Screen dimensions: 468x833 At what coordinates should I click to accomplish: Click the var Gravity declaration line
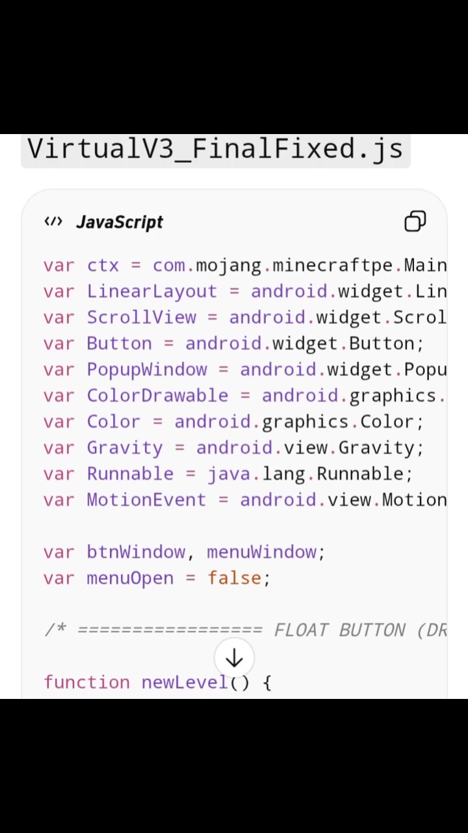coord(233,448)
